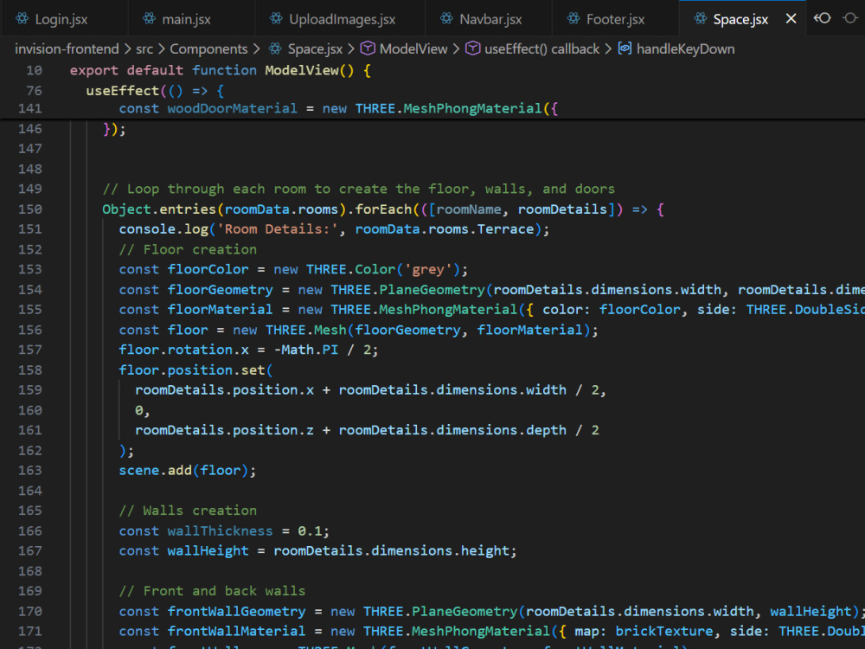Click frontWallMaterial on line 171

coord(237,632)
